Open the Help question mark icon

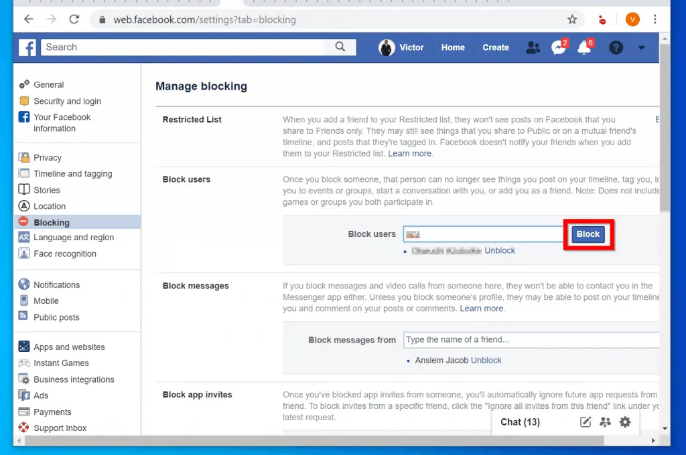616,48
